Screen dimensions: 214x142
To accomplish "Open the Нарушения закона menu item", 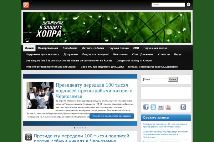I will tap(155, 48).
